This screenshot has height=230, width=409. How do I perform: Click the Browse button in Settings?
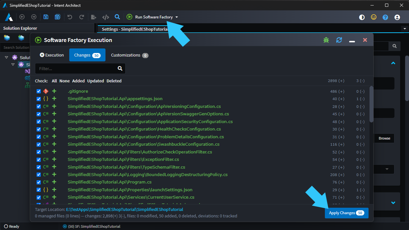point(384,138)
